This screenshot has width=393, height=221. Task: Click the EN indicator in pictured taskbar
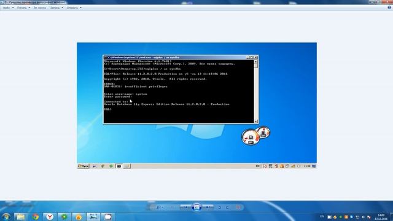point(257,166)
